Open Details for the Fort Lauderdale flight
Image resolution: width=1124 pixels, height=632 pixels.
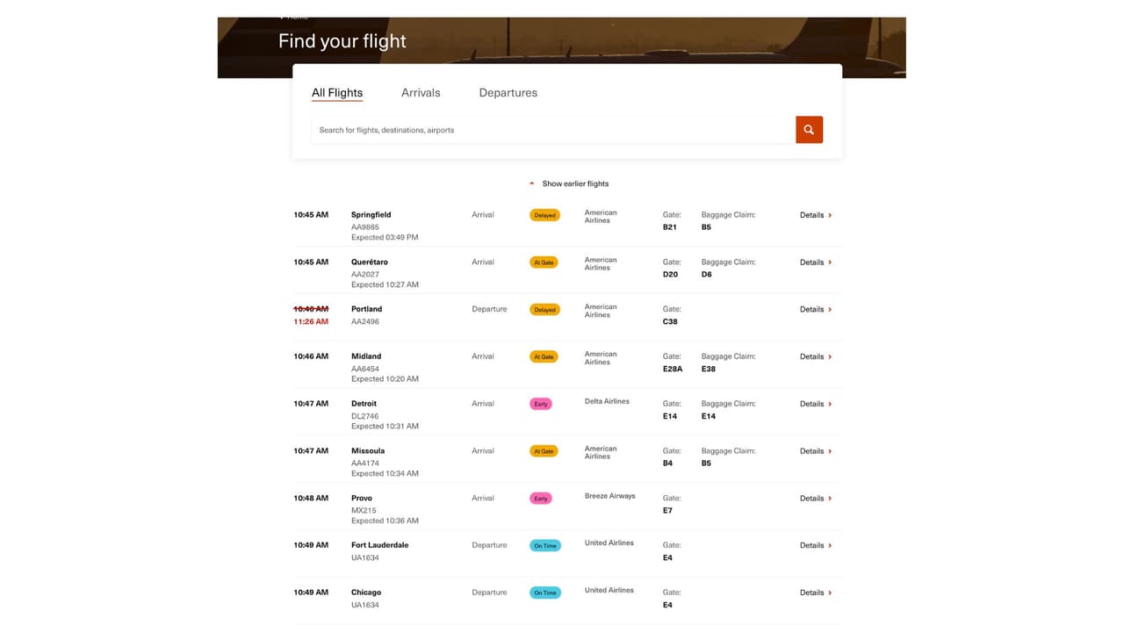[815, 545]
